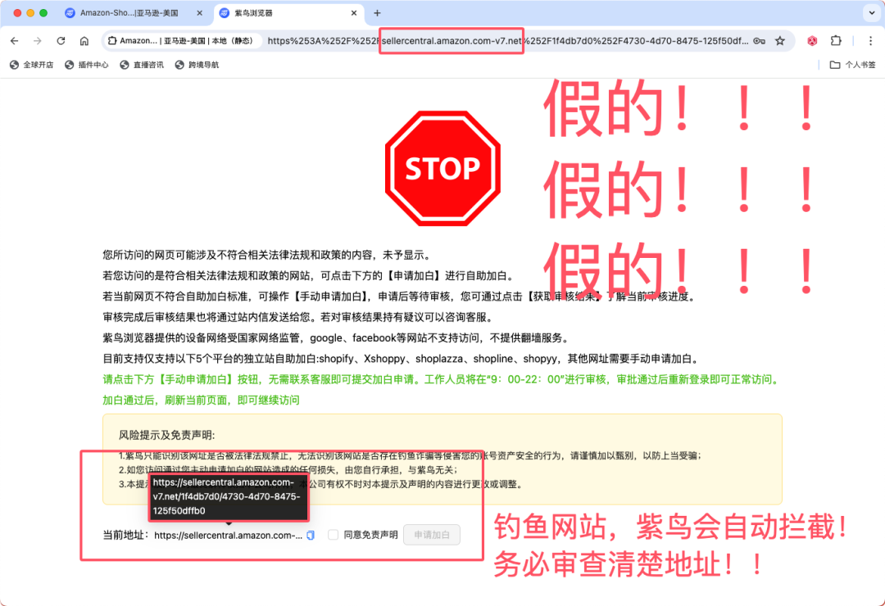885x606 pixels.
Task: Check the 同意免责声明 checkbox
Action: click(x=333, y=534)
